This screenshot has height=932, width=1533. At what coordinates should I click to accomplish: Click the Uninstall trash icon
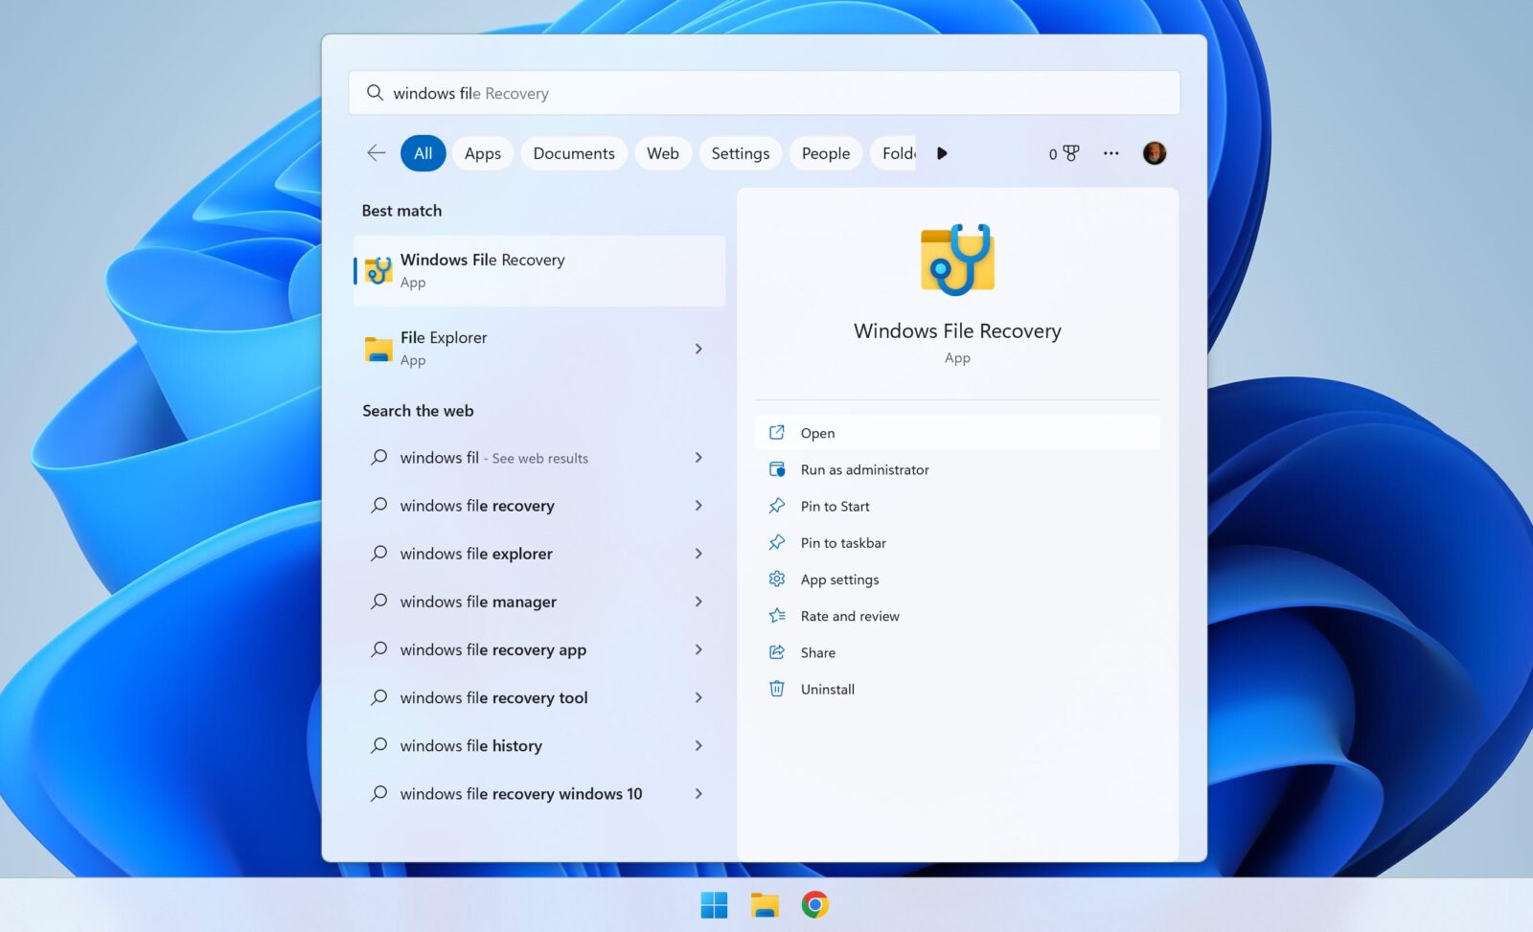tap(777, 689)
